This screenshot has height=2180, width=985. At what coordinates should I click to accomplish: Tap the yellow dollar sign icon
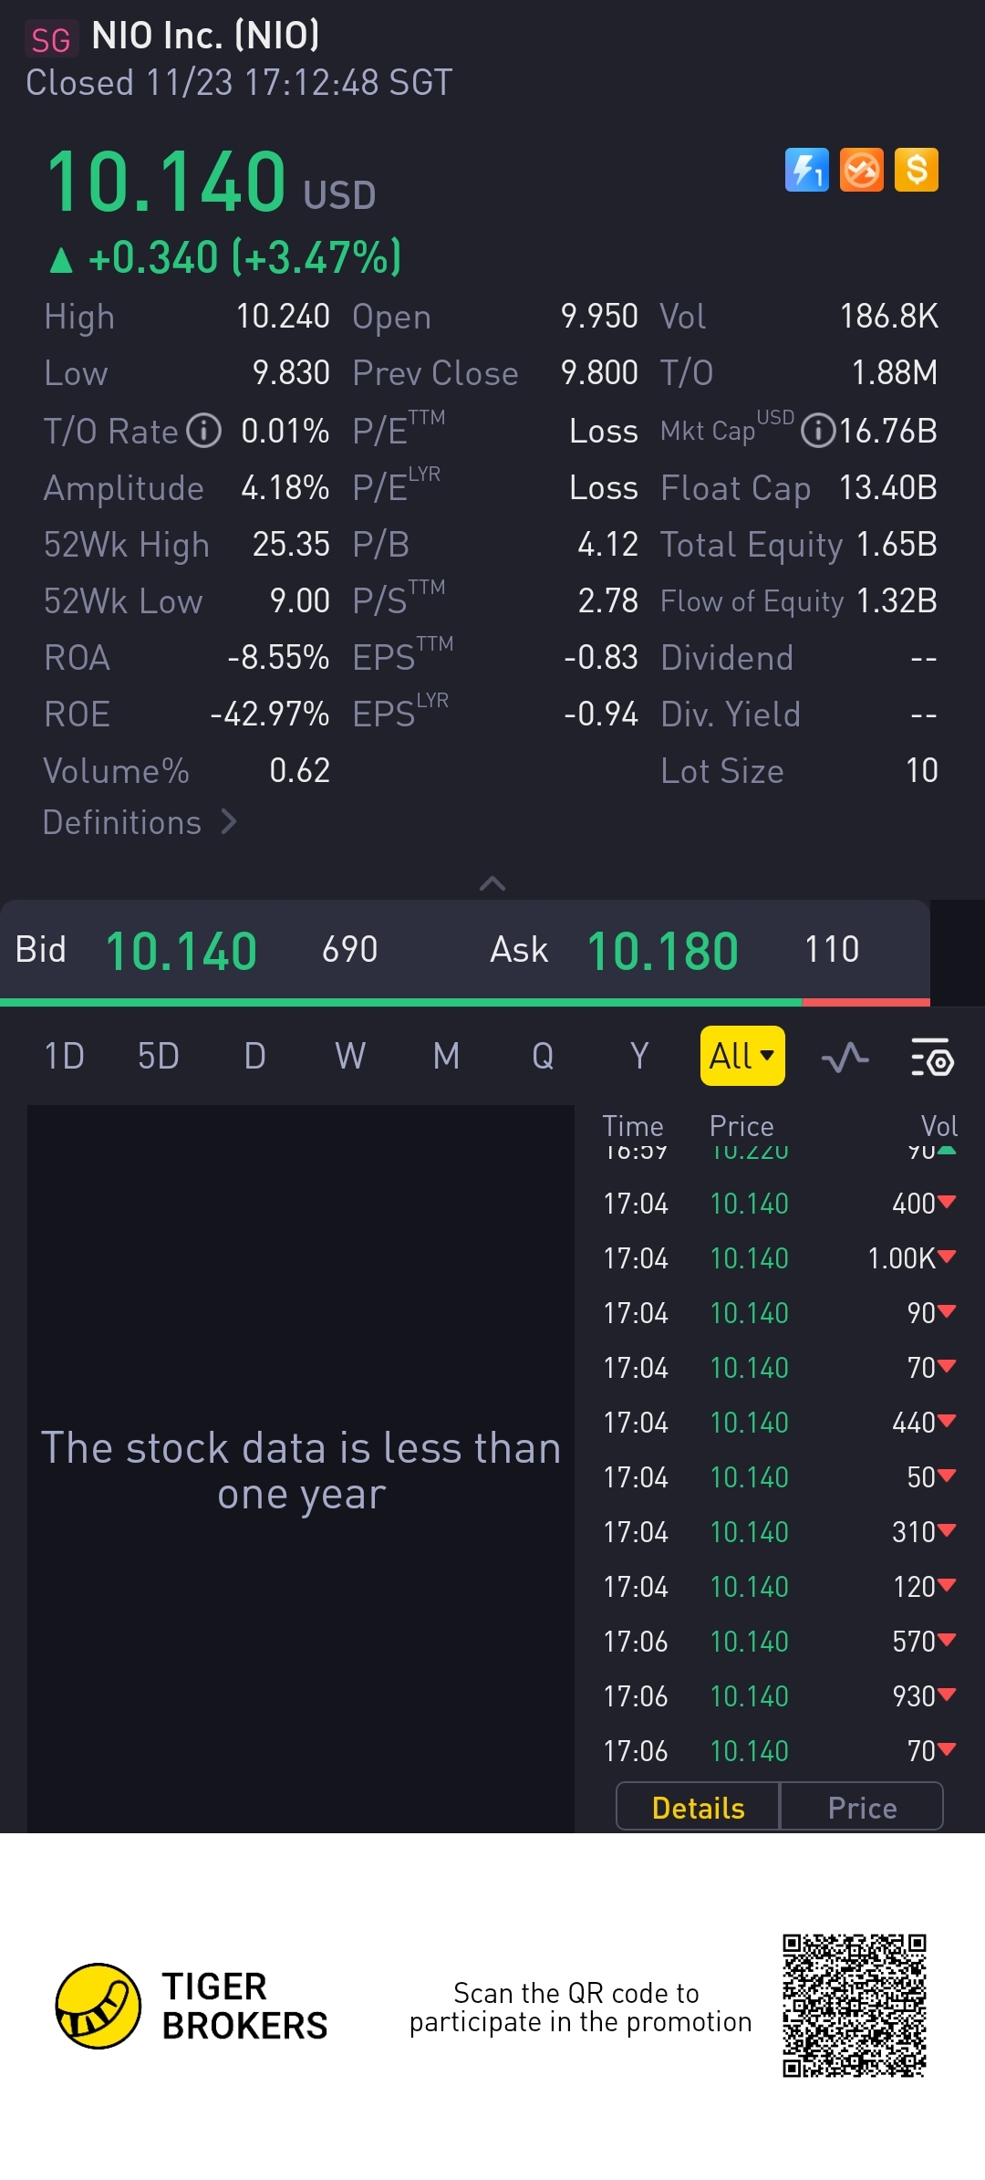pyautogui.click(x=917, y=170)
